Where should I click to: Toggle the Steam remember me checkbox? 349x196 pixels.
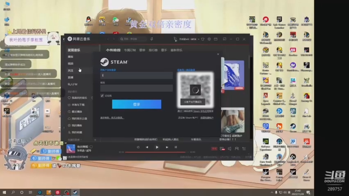click(102, 95)
